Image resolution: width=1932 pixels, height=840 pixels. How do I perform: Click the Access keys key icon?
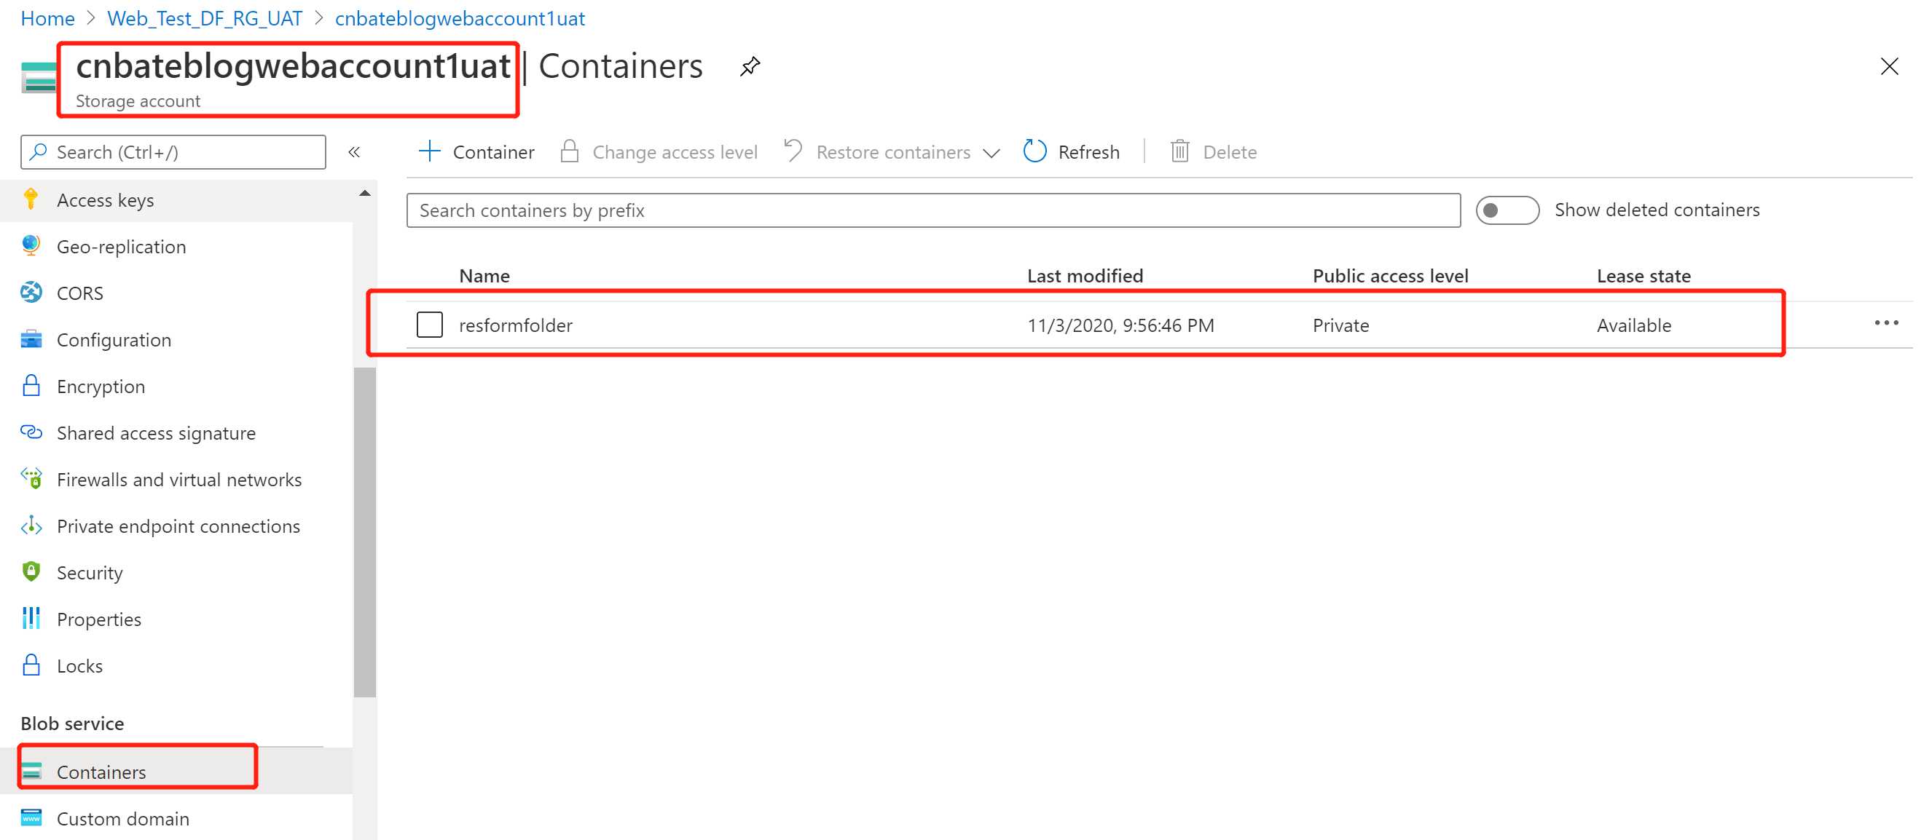31,199
